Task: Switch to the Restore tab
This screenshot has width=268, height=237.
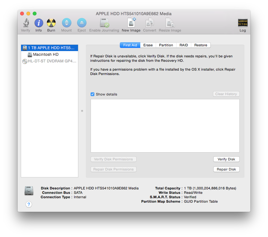Action: [201, 45]
